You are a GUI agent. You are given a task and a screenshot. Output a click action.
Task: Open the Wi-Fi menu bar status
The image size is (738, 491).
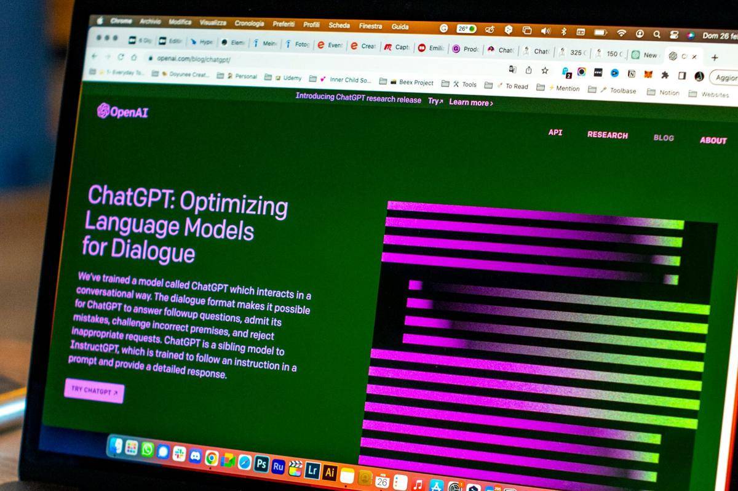point(622,33)
